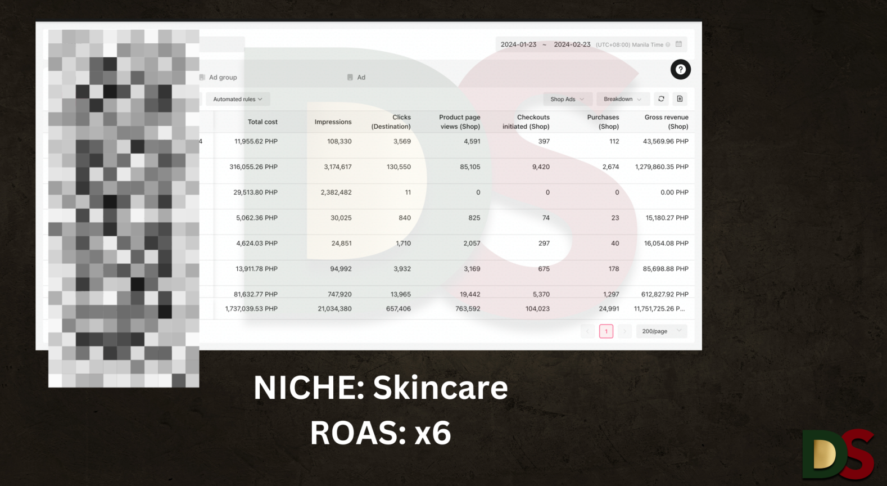This screenshot has height=486, width=887.
Task: Click the gross revenue 612,827.92 PHP
Action: pos(665,294)
